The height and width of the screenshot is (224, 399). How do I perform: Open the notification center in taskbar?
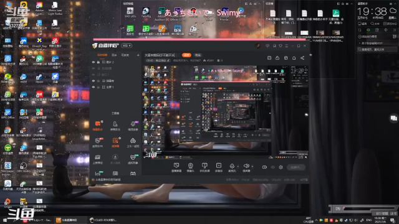click(393, 220)
